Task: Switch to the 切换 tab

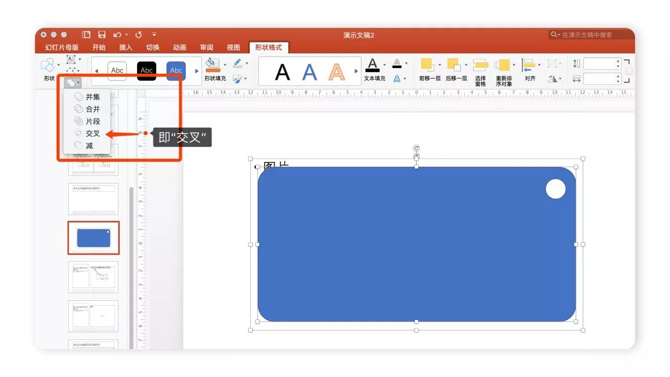Action: pyautogui.click(x=152, y=47)
